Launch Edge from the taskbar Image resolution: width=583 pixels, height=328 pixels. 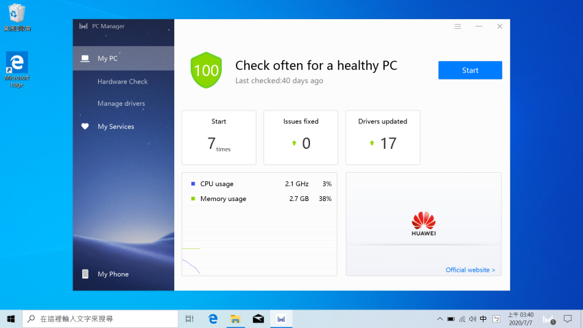point(213,318)
